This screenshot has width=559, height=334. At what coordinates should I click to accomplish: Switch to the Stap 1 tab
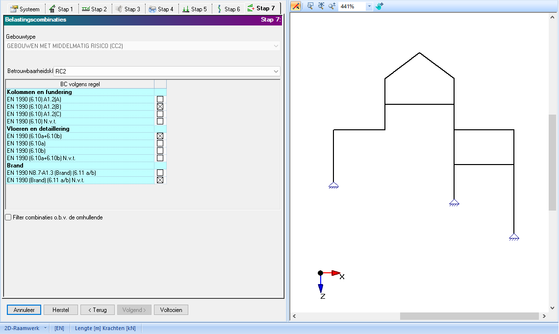coord(61,9)
